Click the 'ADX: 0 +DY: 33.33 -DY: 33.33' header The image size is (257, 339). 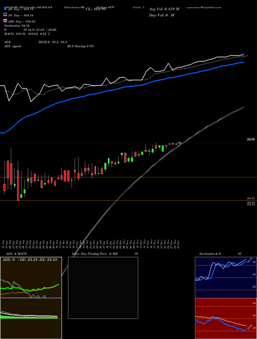(x=30, y=260)
